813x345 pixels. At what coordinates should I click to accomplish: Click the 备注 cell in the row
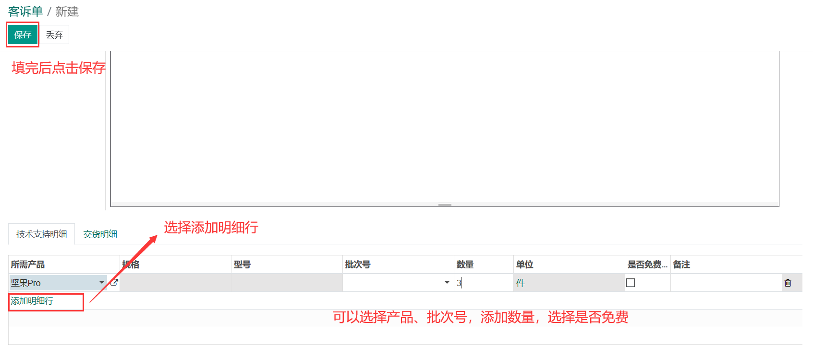725,283
